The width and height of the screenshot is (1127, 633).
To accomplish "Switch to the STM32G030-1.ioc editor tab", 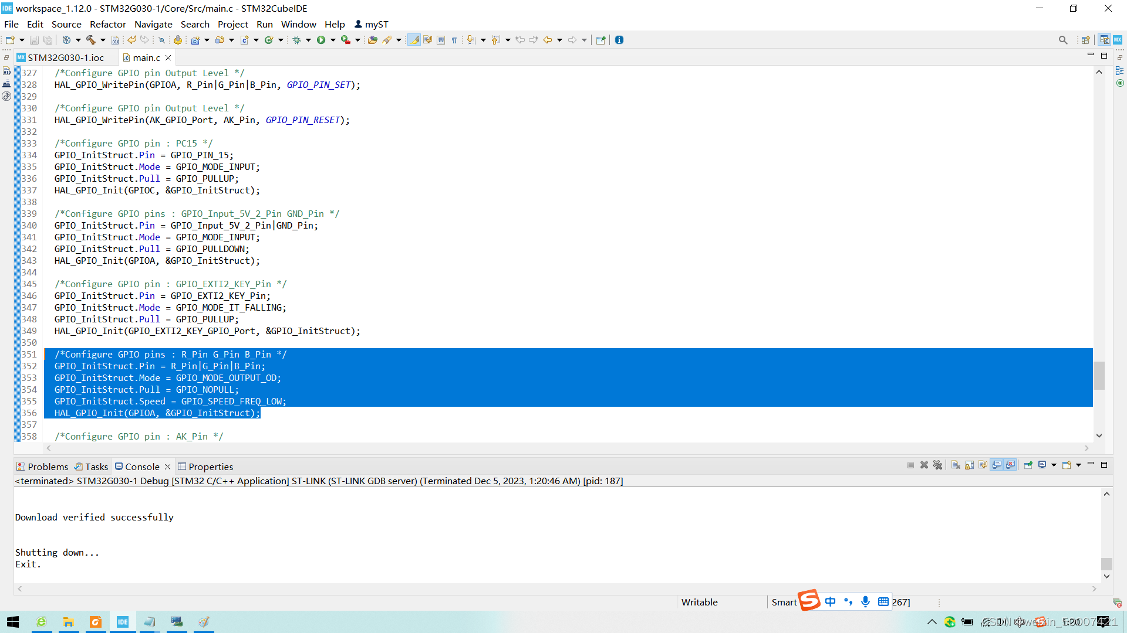I will pos(66,57).
